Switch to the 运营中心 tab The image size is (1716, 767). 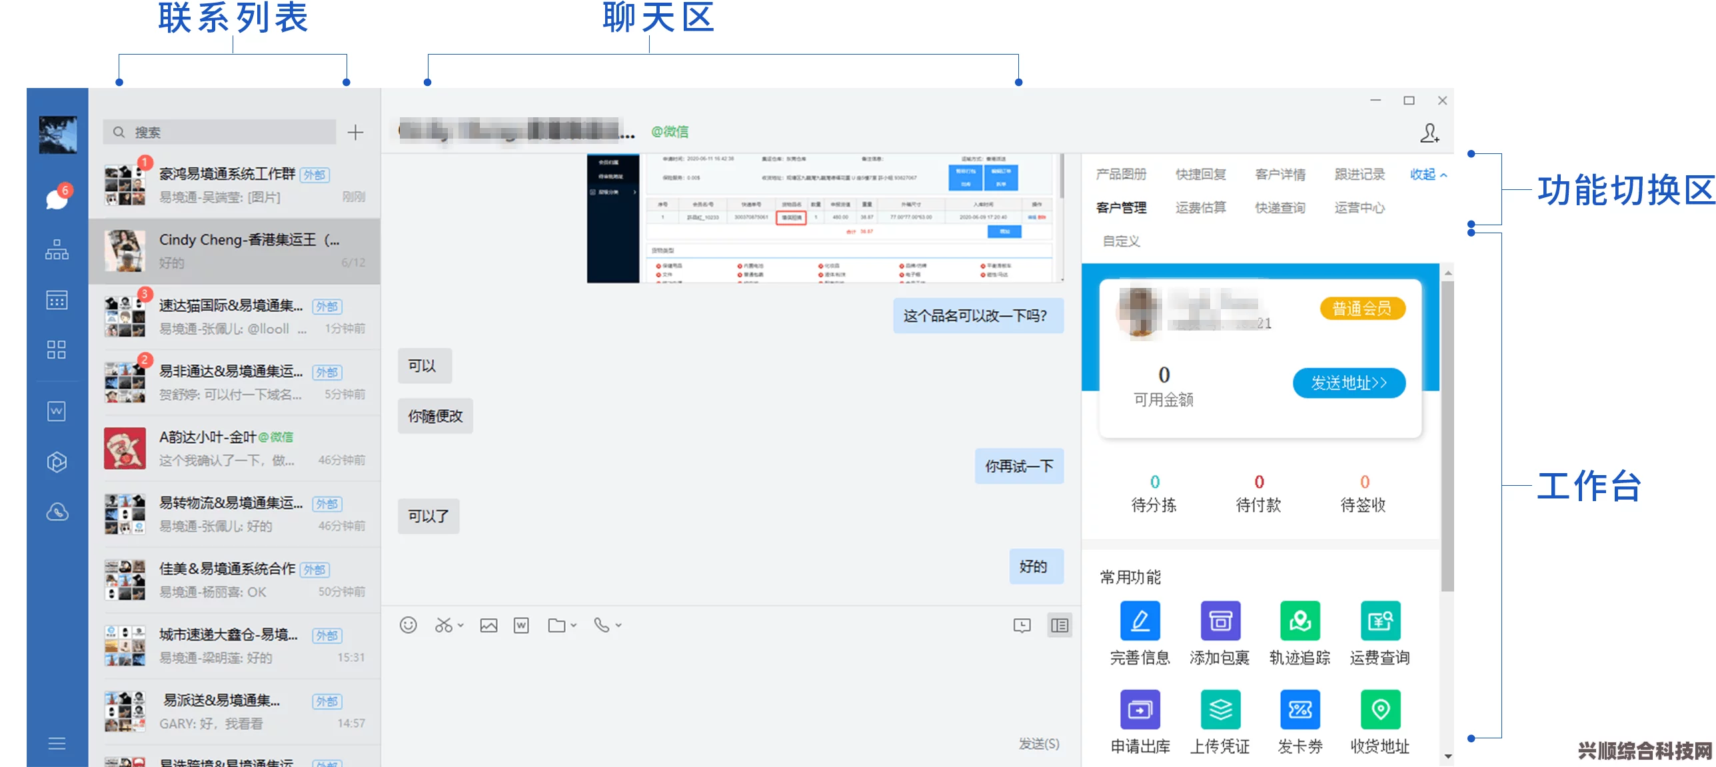click(1359, 208)
